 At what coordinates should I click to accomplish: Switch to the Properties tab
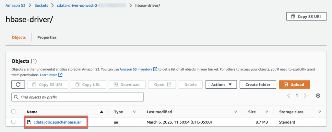click(47, 38)
